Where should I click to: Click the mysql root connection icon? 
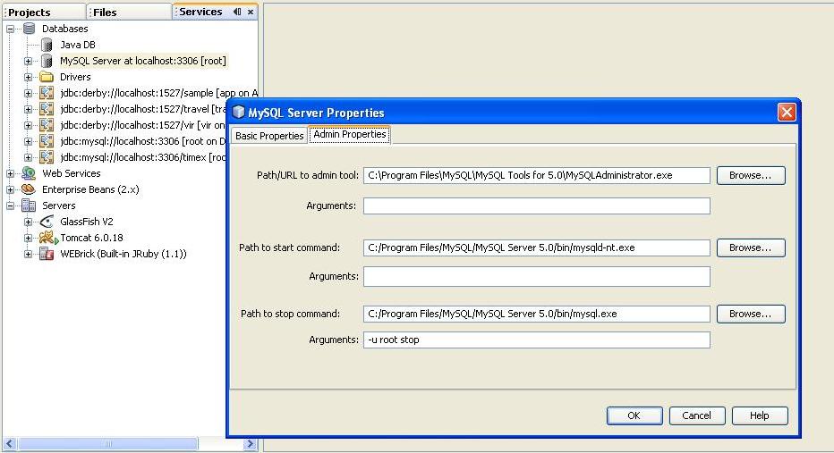coord(47,141)
